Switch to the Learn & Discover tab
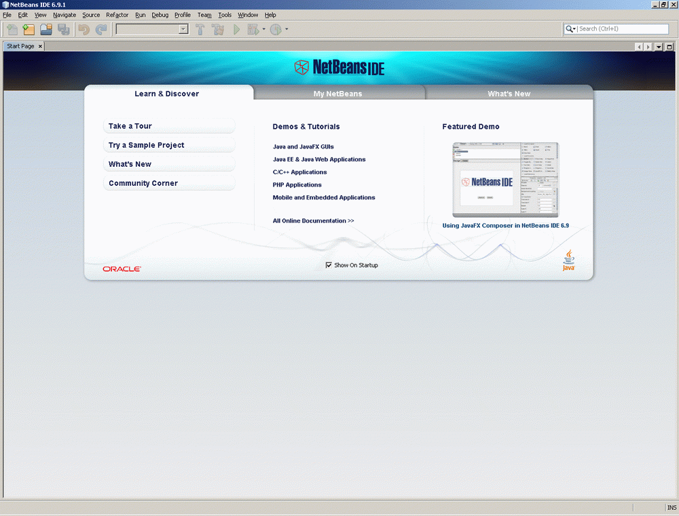Screen dimensions: 679x516 pos(167,94)
